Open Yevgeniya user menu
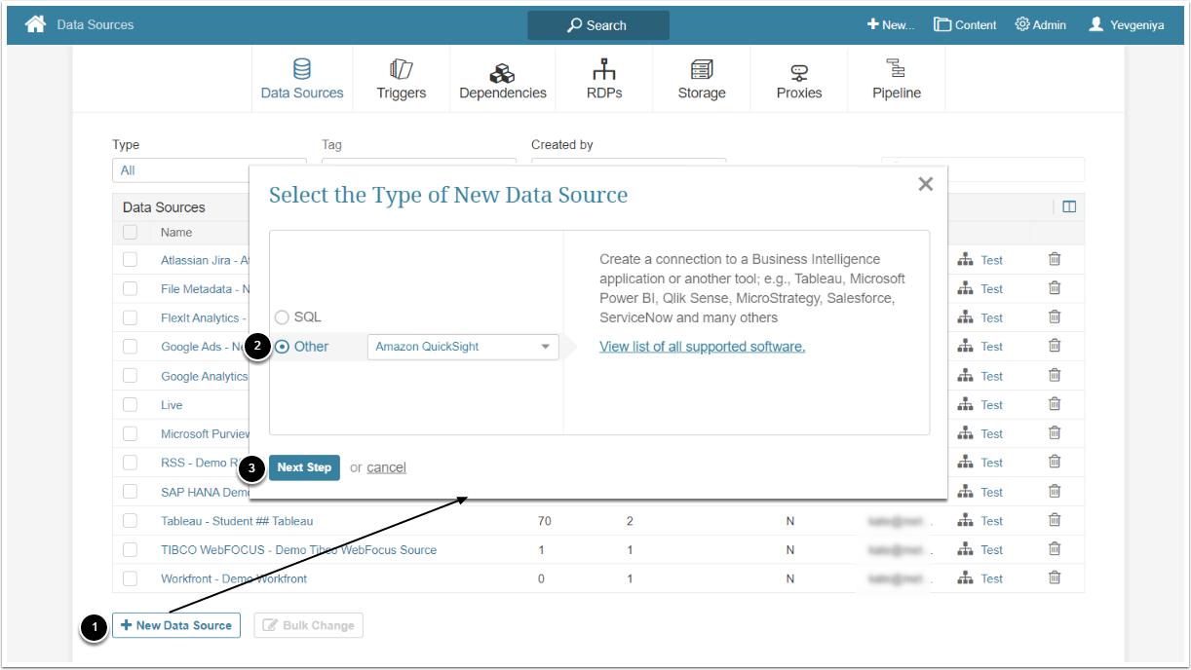This screenshot has height=670, width=1191. pos(1127,24)
